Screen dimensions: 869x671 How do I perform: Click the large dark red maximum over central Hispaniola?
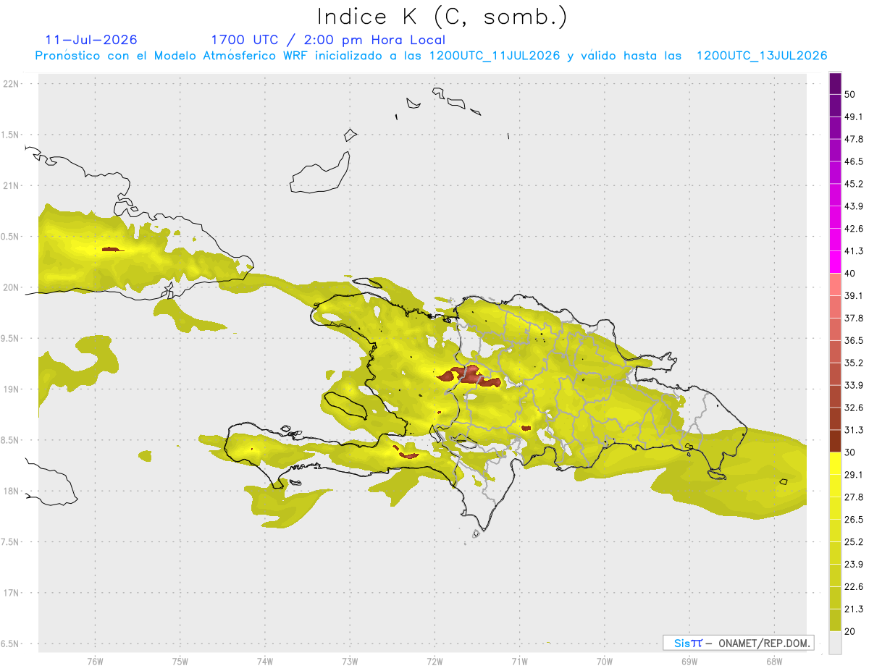469,375
